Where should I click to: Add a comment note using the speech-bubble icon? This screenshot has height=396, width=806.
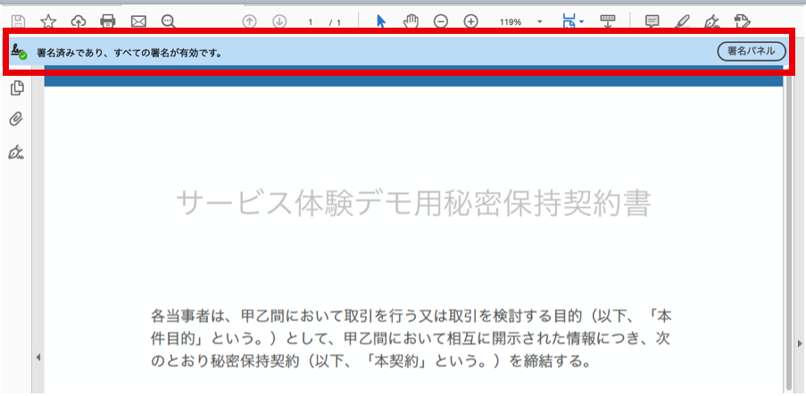pyautogui.click(x=652, y=21)
